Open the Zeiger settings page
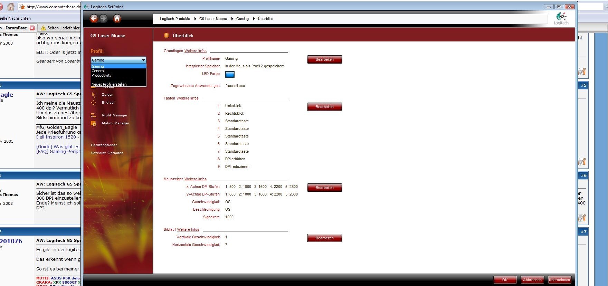Image resolution: width=608 pixels, height=286 pixels. coord(107,94)
